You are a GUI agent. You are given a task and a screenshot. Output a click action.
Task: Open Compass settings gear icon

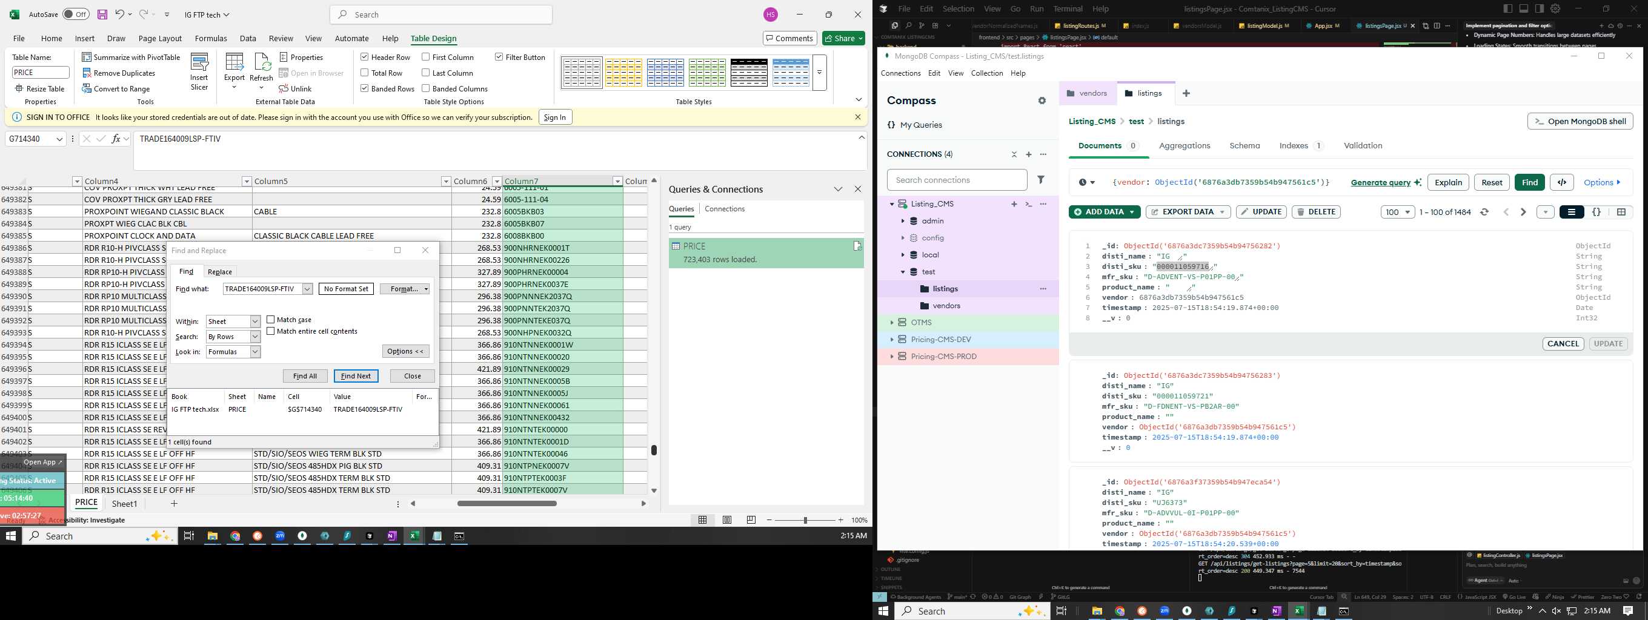click(1042, 101)
